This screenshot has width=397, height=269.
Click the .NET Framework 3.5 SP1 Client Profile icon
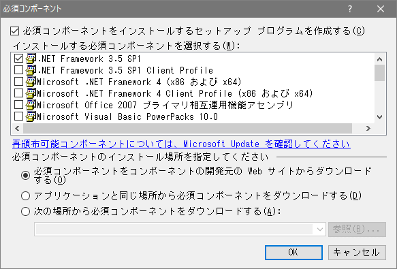[31, 70]
